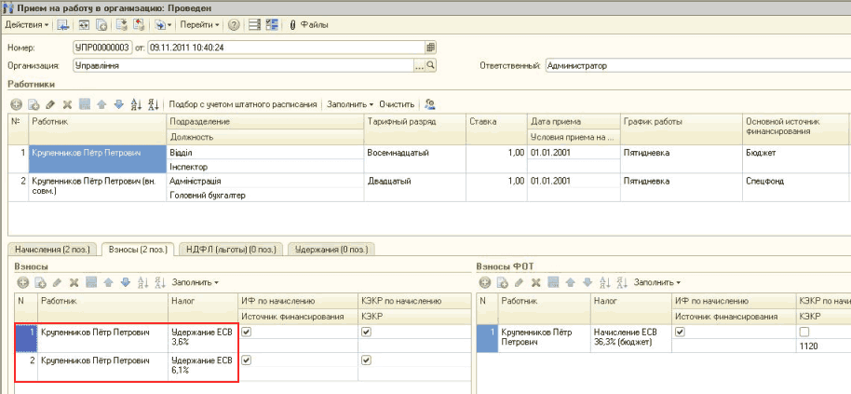
Task: Expand the Перейти dropdown menu
Action: 199,24
